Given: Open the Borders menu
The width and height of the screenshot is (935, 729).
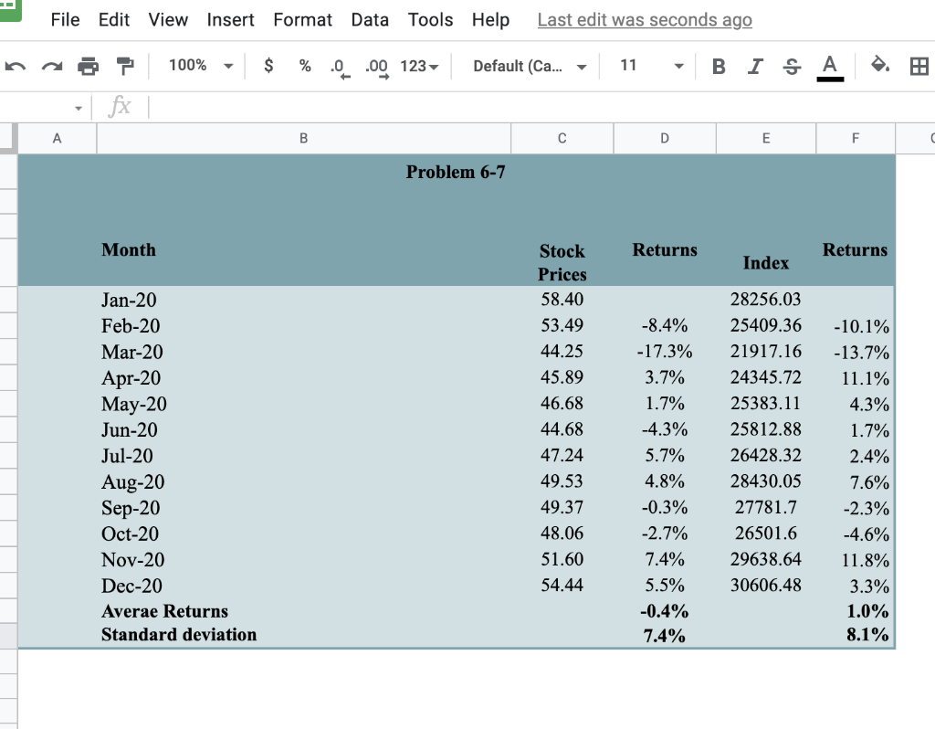Looking at the screenshot, I should tap(919, 66).
